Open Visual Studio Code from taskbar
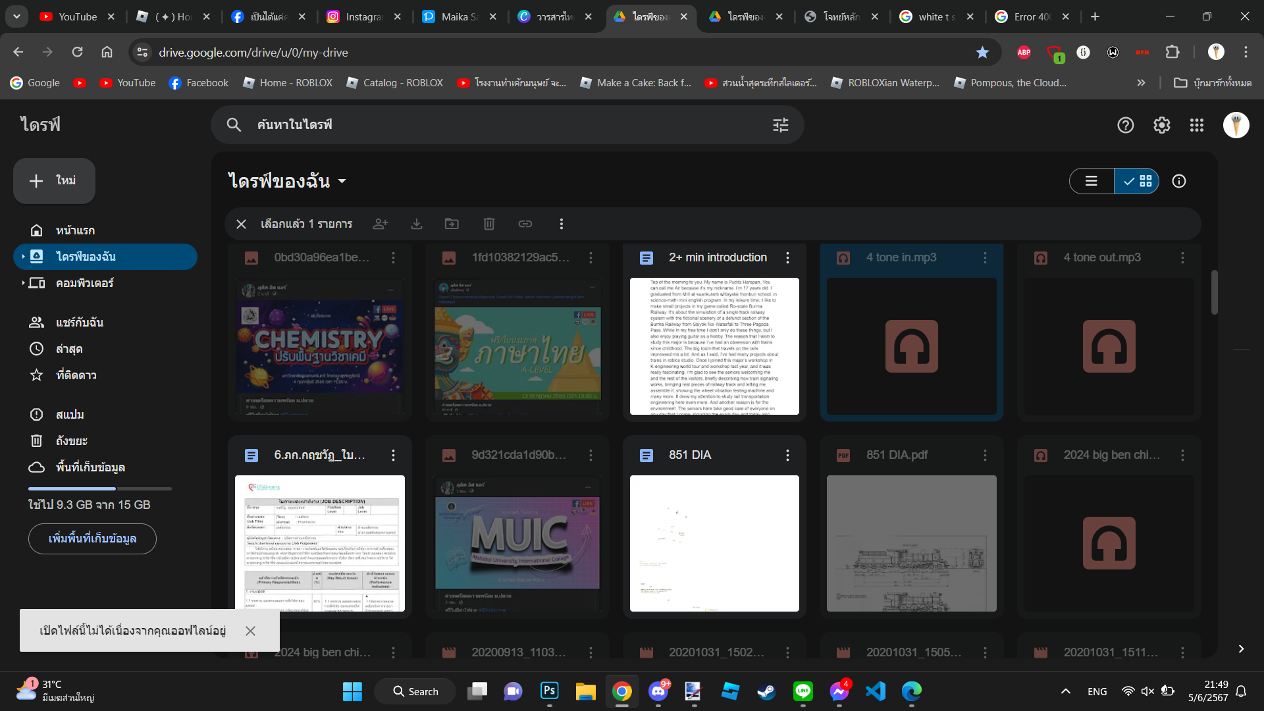The width and height of the screenshot is (1264, 711). [876, 691]
